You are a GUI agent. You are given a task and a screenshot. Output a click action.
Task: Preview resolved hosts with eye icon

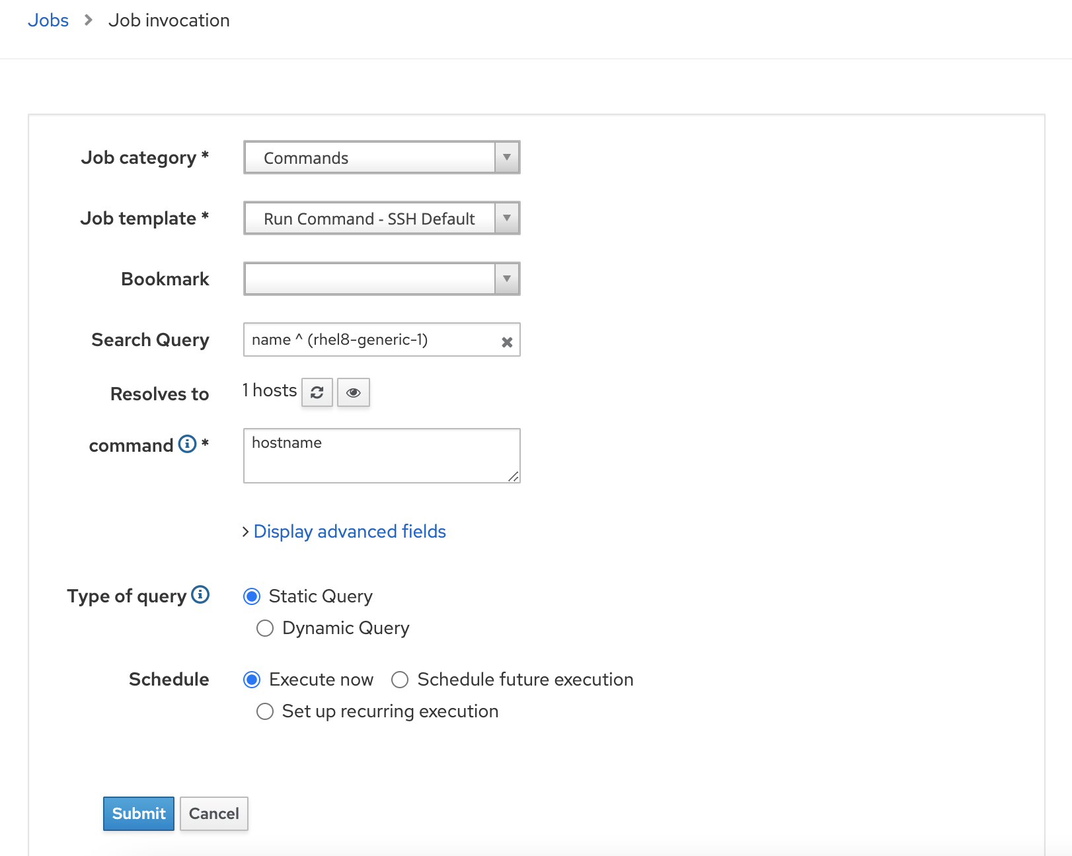coord(354,393)
